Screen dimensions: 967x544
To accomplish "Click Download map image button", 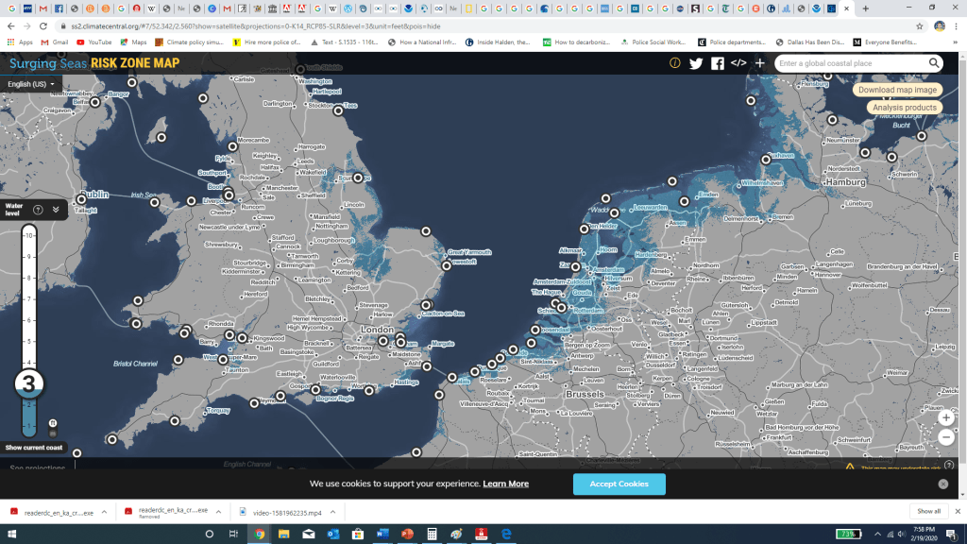I will point(897,90).
